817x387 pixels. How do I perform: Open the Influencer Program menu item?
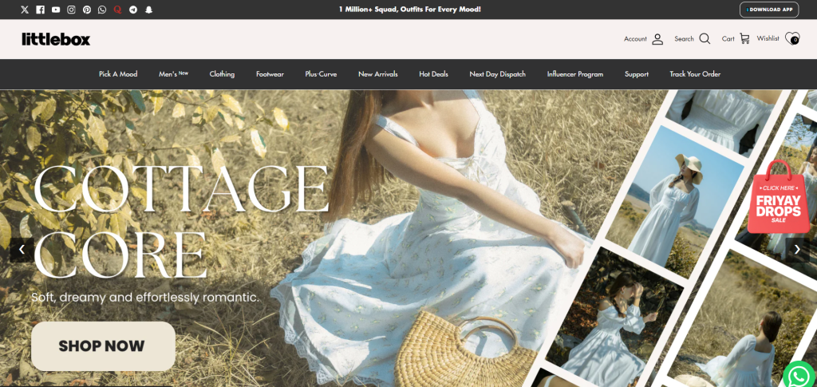pos(575,74)
